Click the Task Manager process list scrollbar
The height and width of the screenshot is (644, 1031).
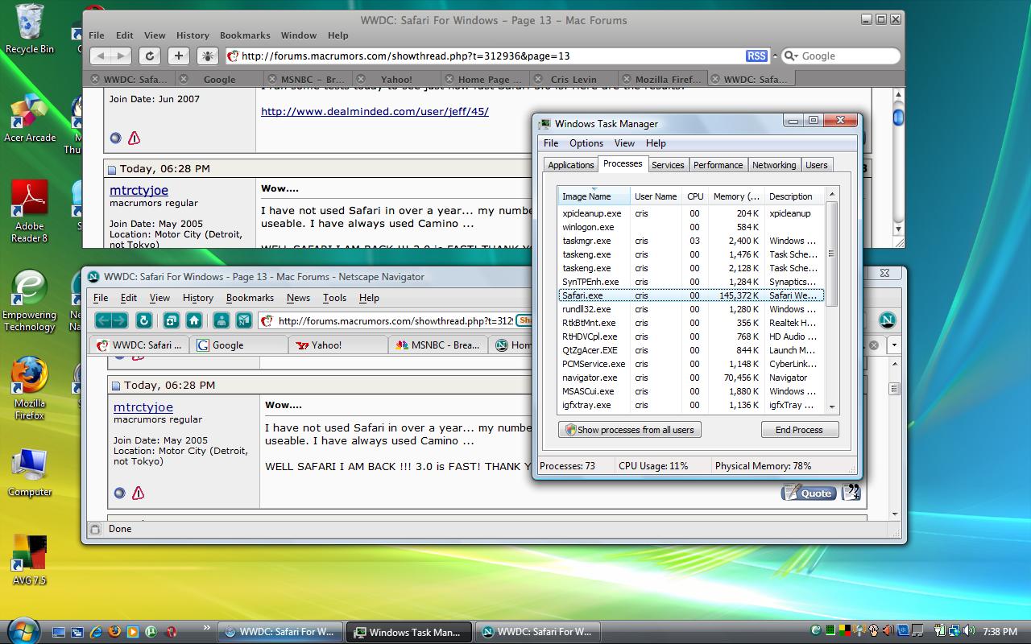tap(832, 299)
